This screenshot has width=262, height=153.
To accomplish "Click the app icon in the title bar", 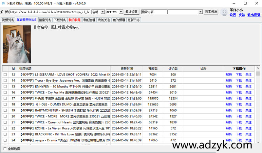I will click(x=3, y=3).
